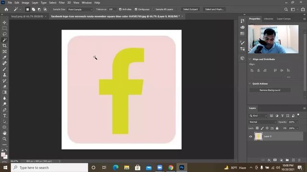This screenshot has width=307, height=172.
Task: Click the foreground color swatch
Action: tap(3, 155)
